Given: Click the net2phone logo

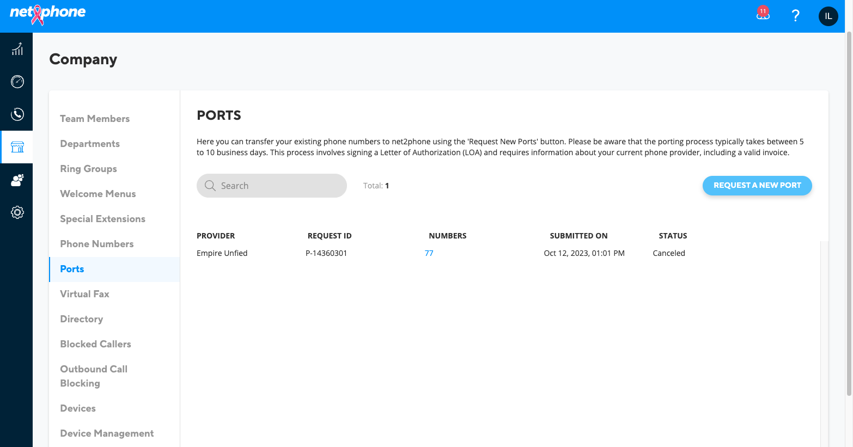Looking at the screenshot, I should click(47, 14).
